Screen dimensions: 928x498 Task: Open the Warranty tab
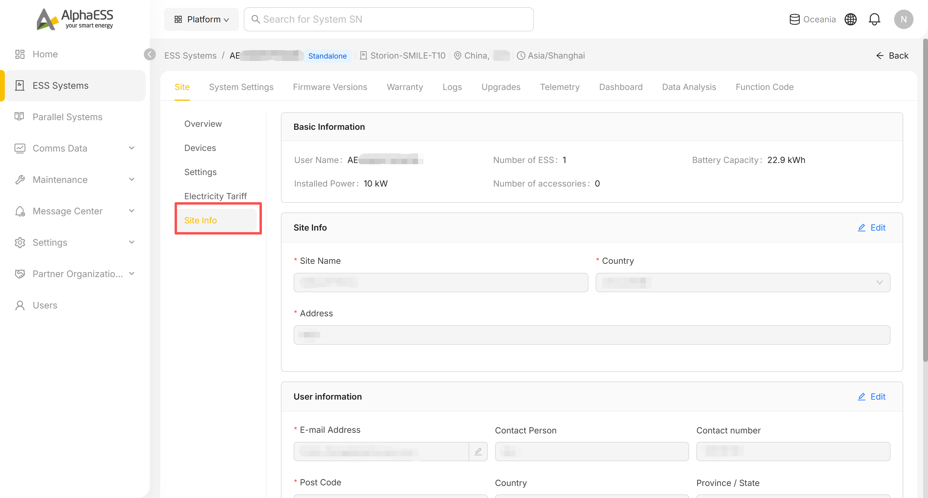click(405, 87)
